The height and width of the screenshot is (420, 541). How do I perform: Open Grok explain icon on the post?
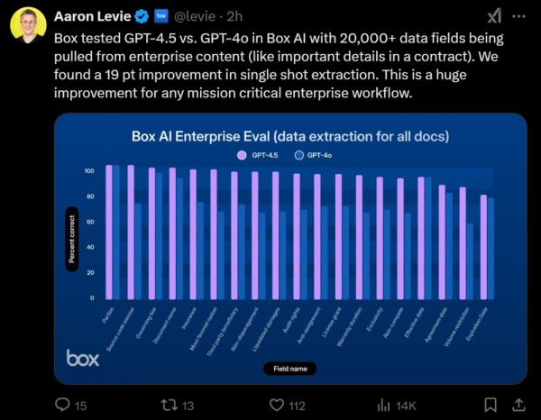pyautogui.click(x=494, y=16)
